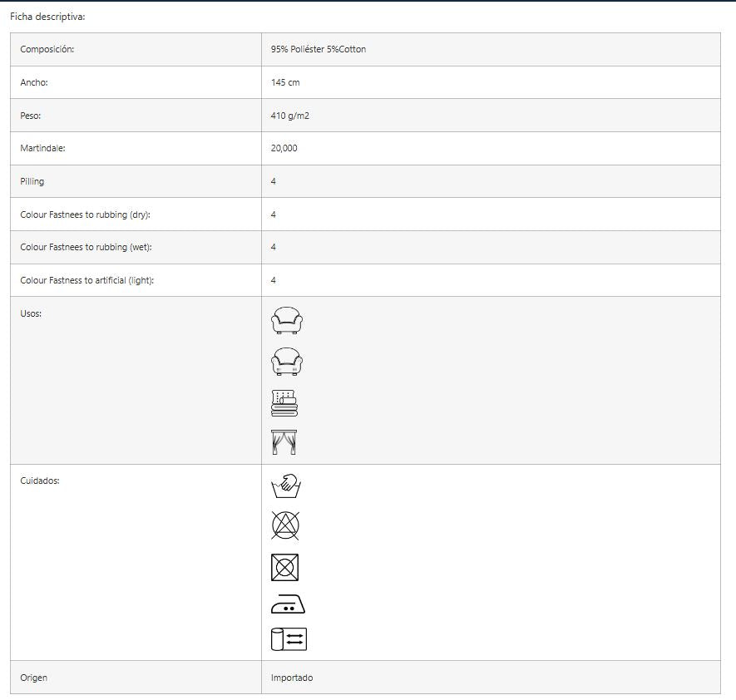Click the hand wash care symbol
This screenshot has height=700, width=736.
(x=285, y=485)
